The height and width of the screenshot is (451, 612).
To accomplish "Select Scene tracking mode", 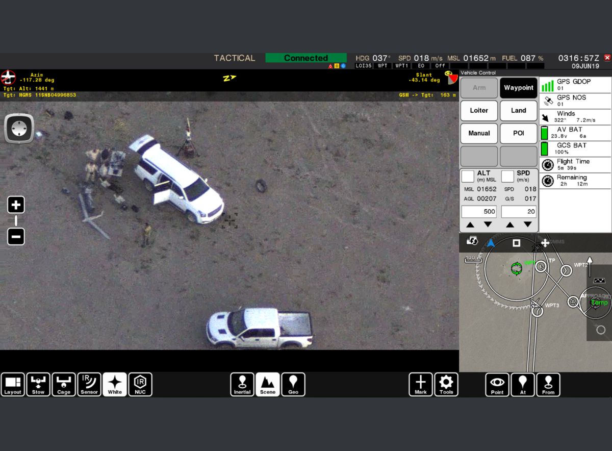I will pos(268,385).
